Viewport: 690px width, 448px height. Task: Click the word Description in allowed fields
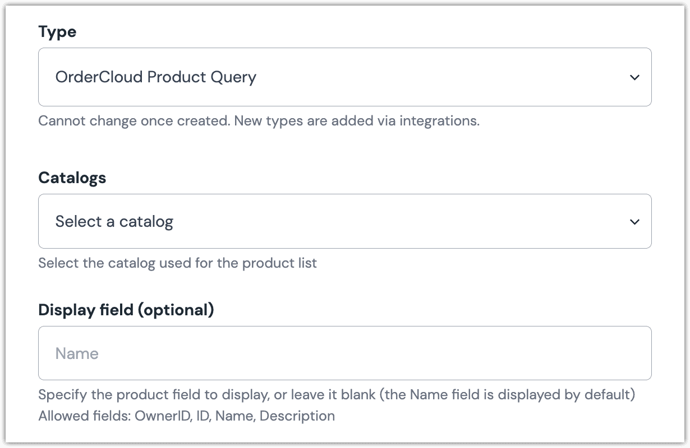tap(297, 416)
